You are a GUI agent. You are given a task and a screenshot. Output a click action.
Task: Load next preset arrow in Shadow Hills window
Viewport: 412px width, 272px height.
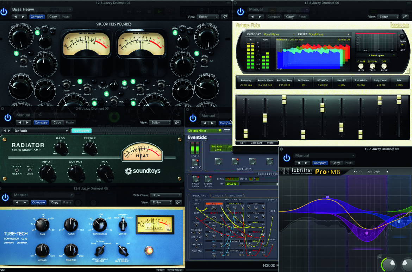pos(23,17)
